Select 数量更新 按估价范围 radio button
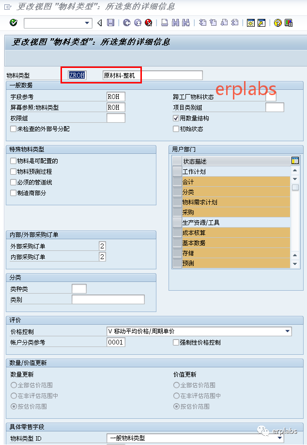Screen dimensions: 307x445 tap(14, 406)
